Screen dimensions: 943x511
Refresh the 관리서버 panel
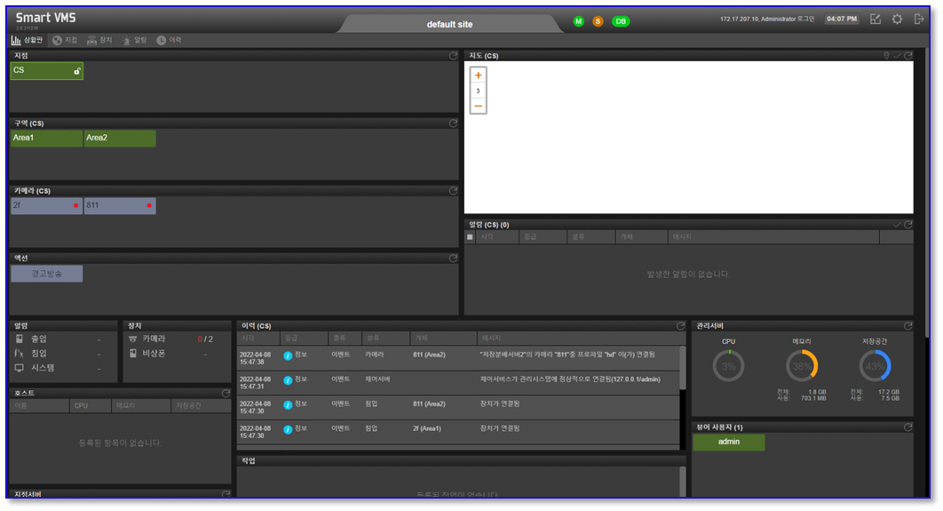[907, 326]
